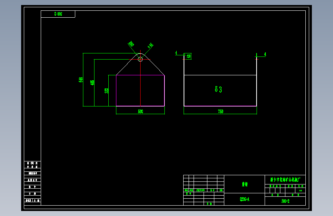
Task: Click the 新乡市北海矿山机械厂 company name
Action: 285,179
